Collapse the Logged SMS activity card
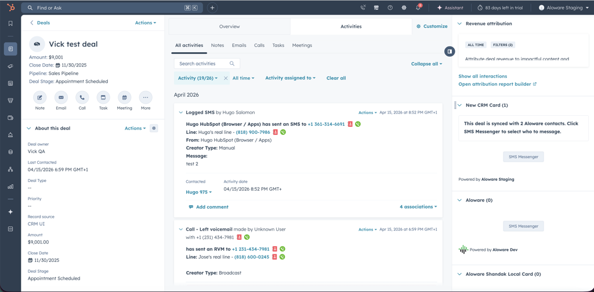 pyautogui.click(x=181, y=112)
